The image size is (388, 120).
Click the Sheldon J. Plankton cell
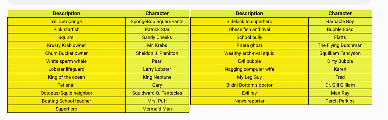pos(157,53)
